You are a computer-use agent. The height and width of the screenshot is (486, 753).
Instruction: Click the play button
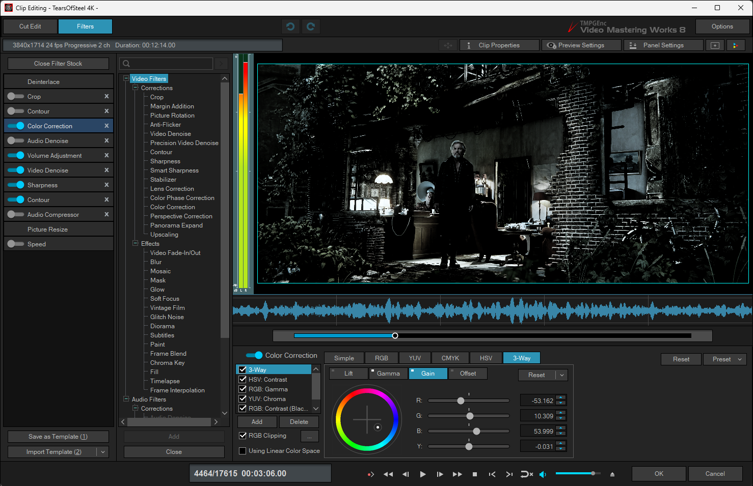(x=423, y=474)
